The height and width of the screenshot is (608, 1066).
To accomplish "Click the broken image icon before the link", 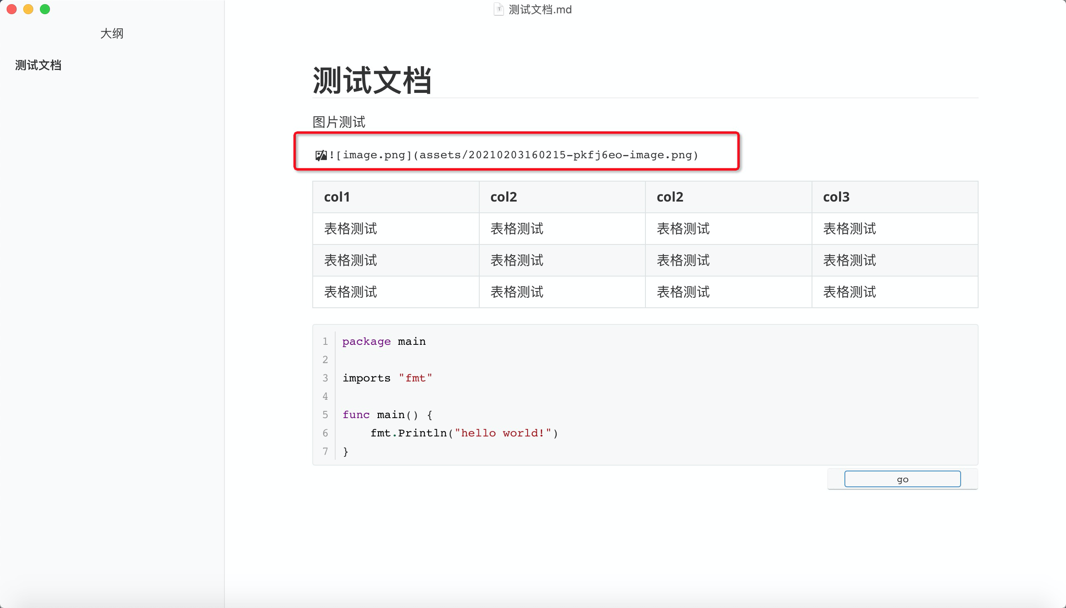I will [x=321, y=155].
